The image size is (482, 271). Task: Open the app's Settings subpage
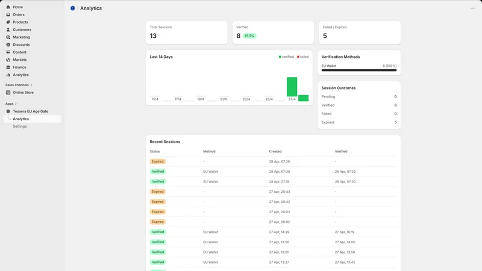20,126
